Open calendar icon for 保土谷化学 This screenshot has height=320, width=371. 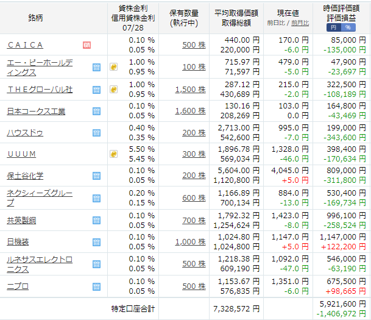(96, 176)
